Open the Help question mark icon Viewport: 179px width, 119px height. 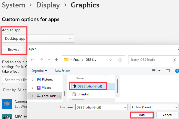[x=177, y=71]
